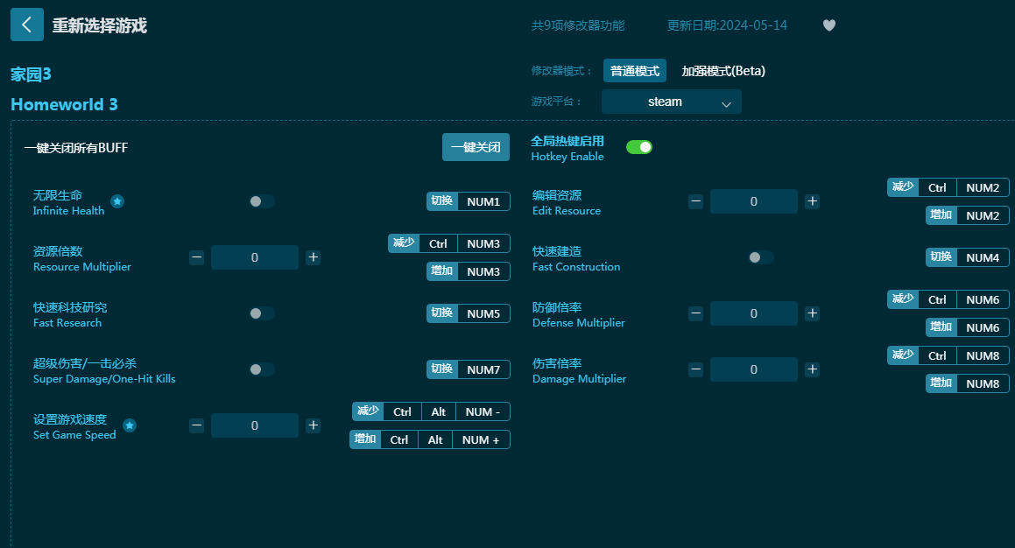Screen dimensions: 1015x548
Task: Click 增加 Ctrl Alt NUM + game speed hotkey
Action: click(430, 439)
